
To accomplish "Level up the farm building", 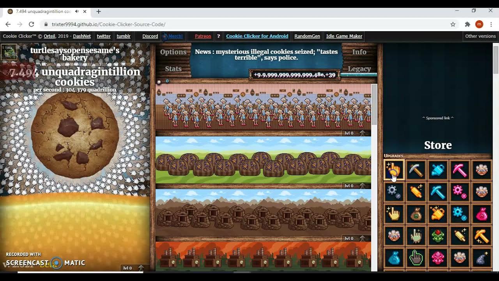I will point(355,186).
